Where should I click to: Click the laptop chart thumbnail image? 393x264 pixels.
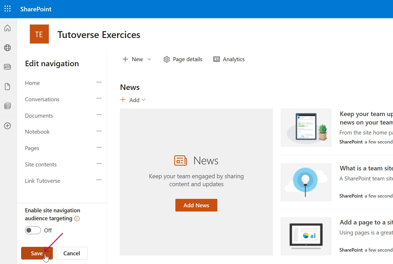(306, 236)
